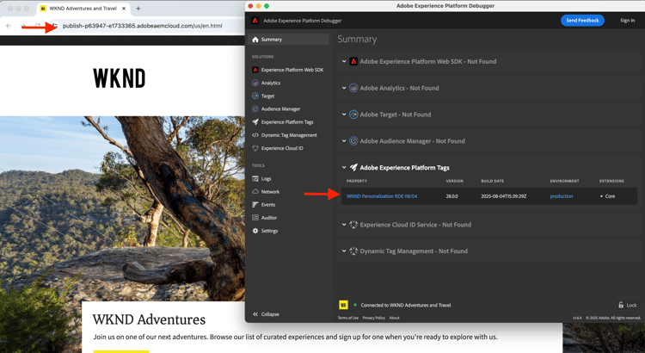Click build date 2025-08-04T15:39:29Z

click(503, 196)
